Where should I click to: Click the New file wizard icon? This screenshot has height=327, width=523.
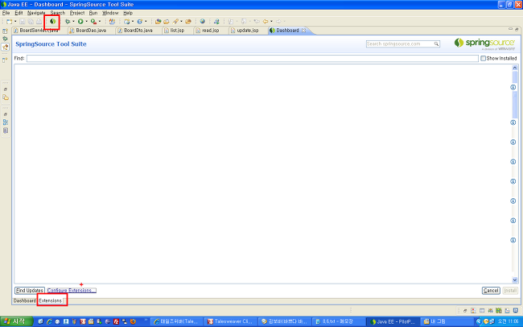tap(9, 22)
